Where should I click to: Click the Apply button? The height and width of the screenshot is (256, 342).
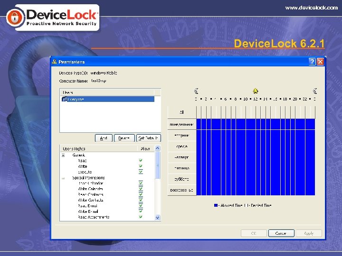pos(309,233)
